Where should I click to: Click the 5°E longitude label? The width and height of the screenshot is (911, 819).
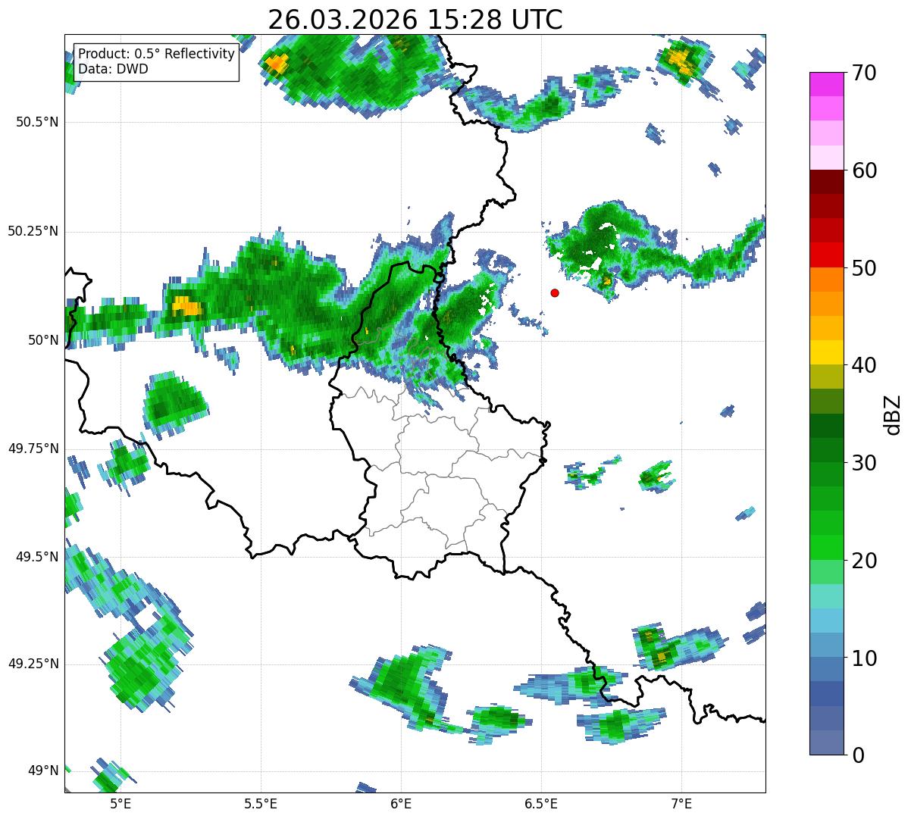(x=121, y=804)
